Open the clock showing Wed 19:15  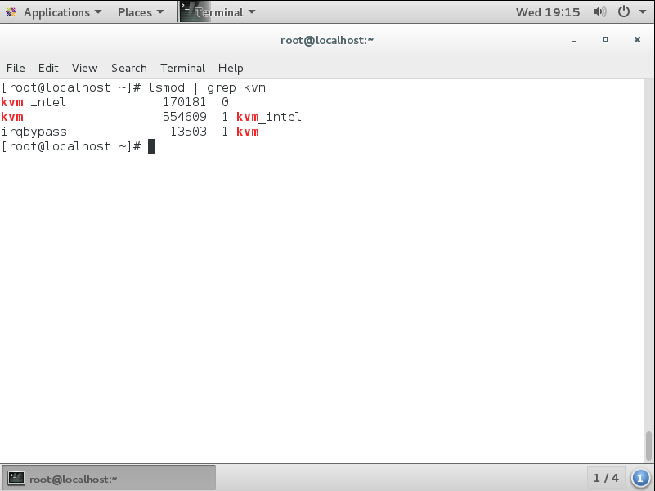(548, 12)
